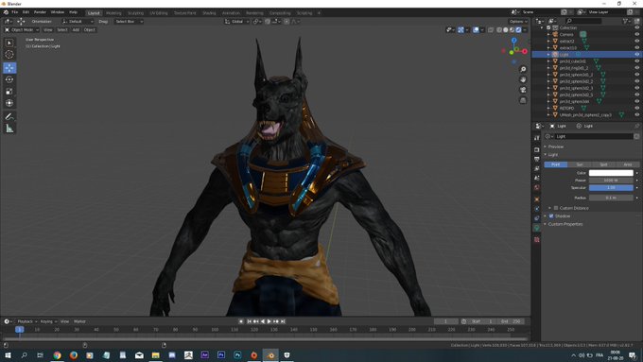Viewport: 643px width, 362px height.
Task: Open Render properties tab icon
Action: click(537, 149)
